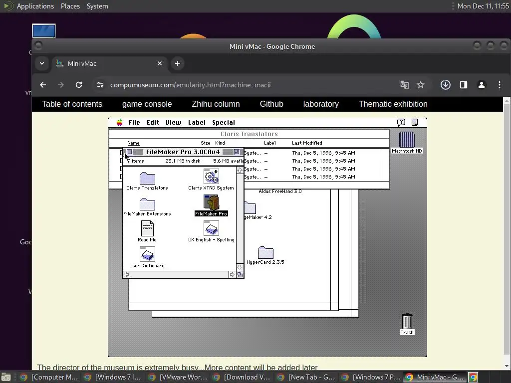The width and height of the screenshot is (511, 383).
Task: Open the Places menu in top panel
Action: click(x=70, y=6)
